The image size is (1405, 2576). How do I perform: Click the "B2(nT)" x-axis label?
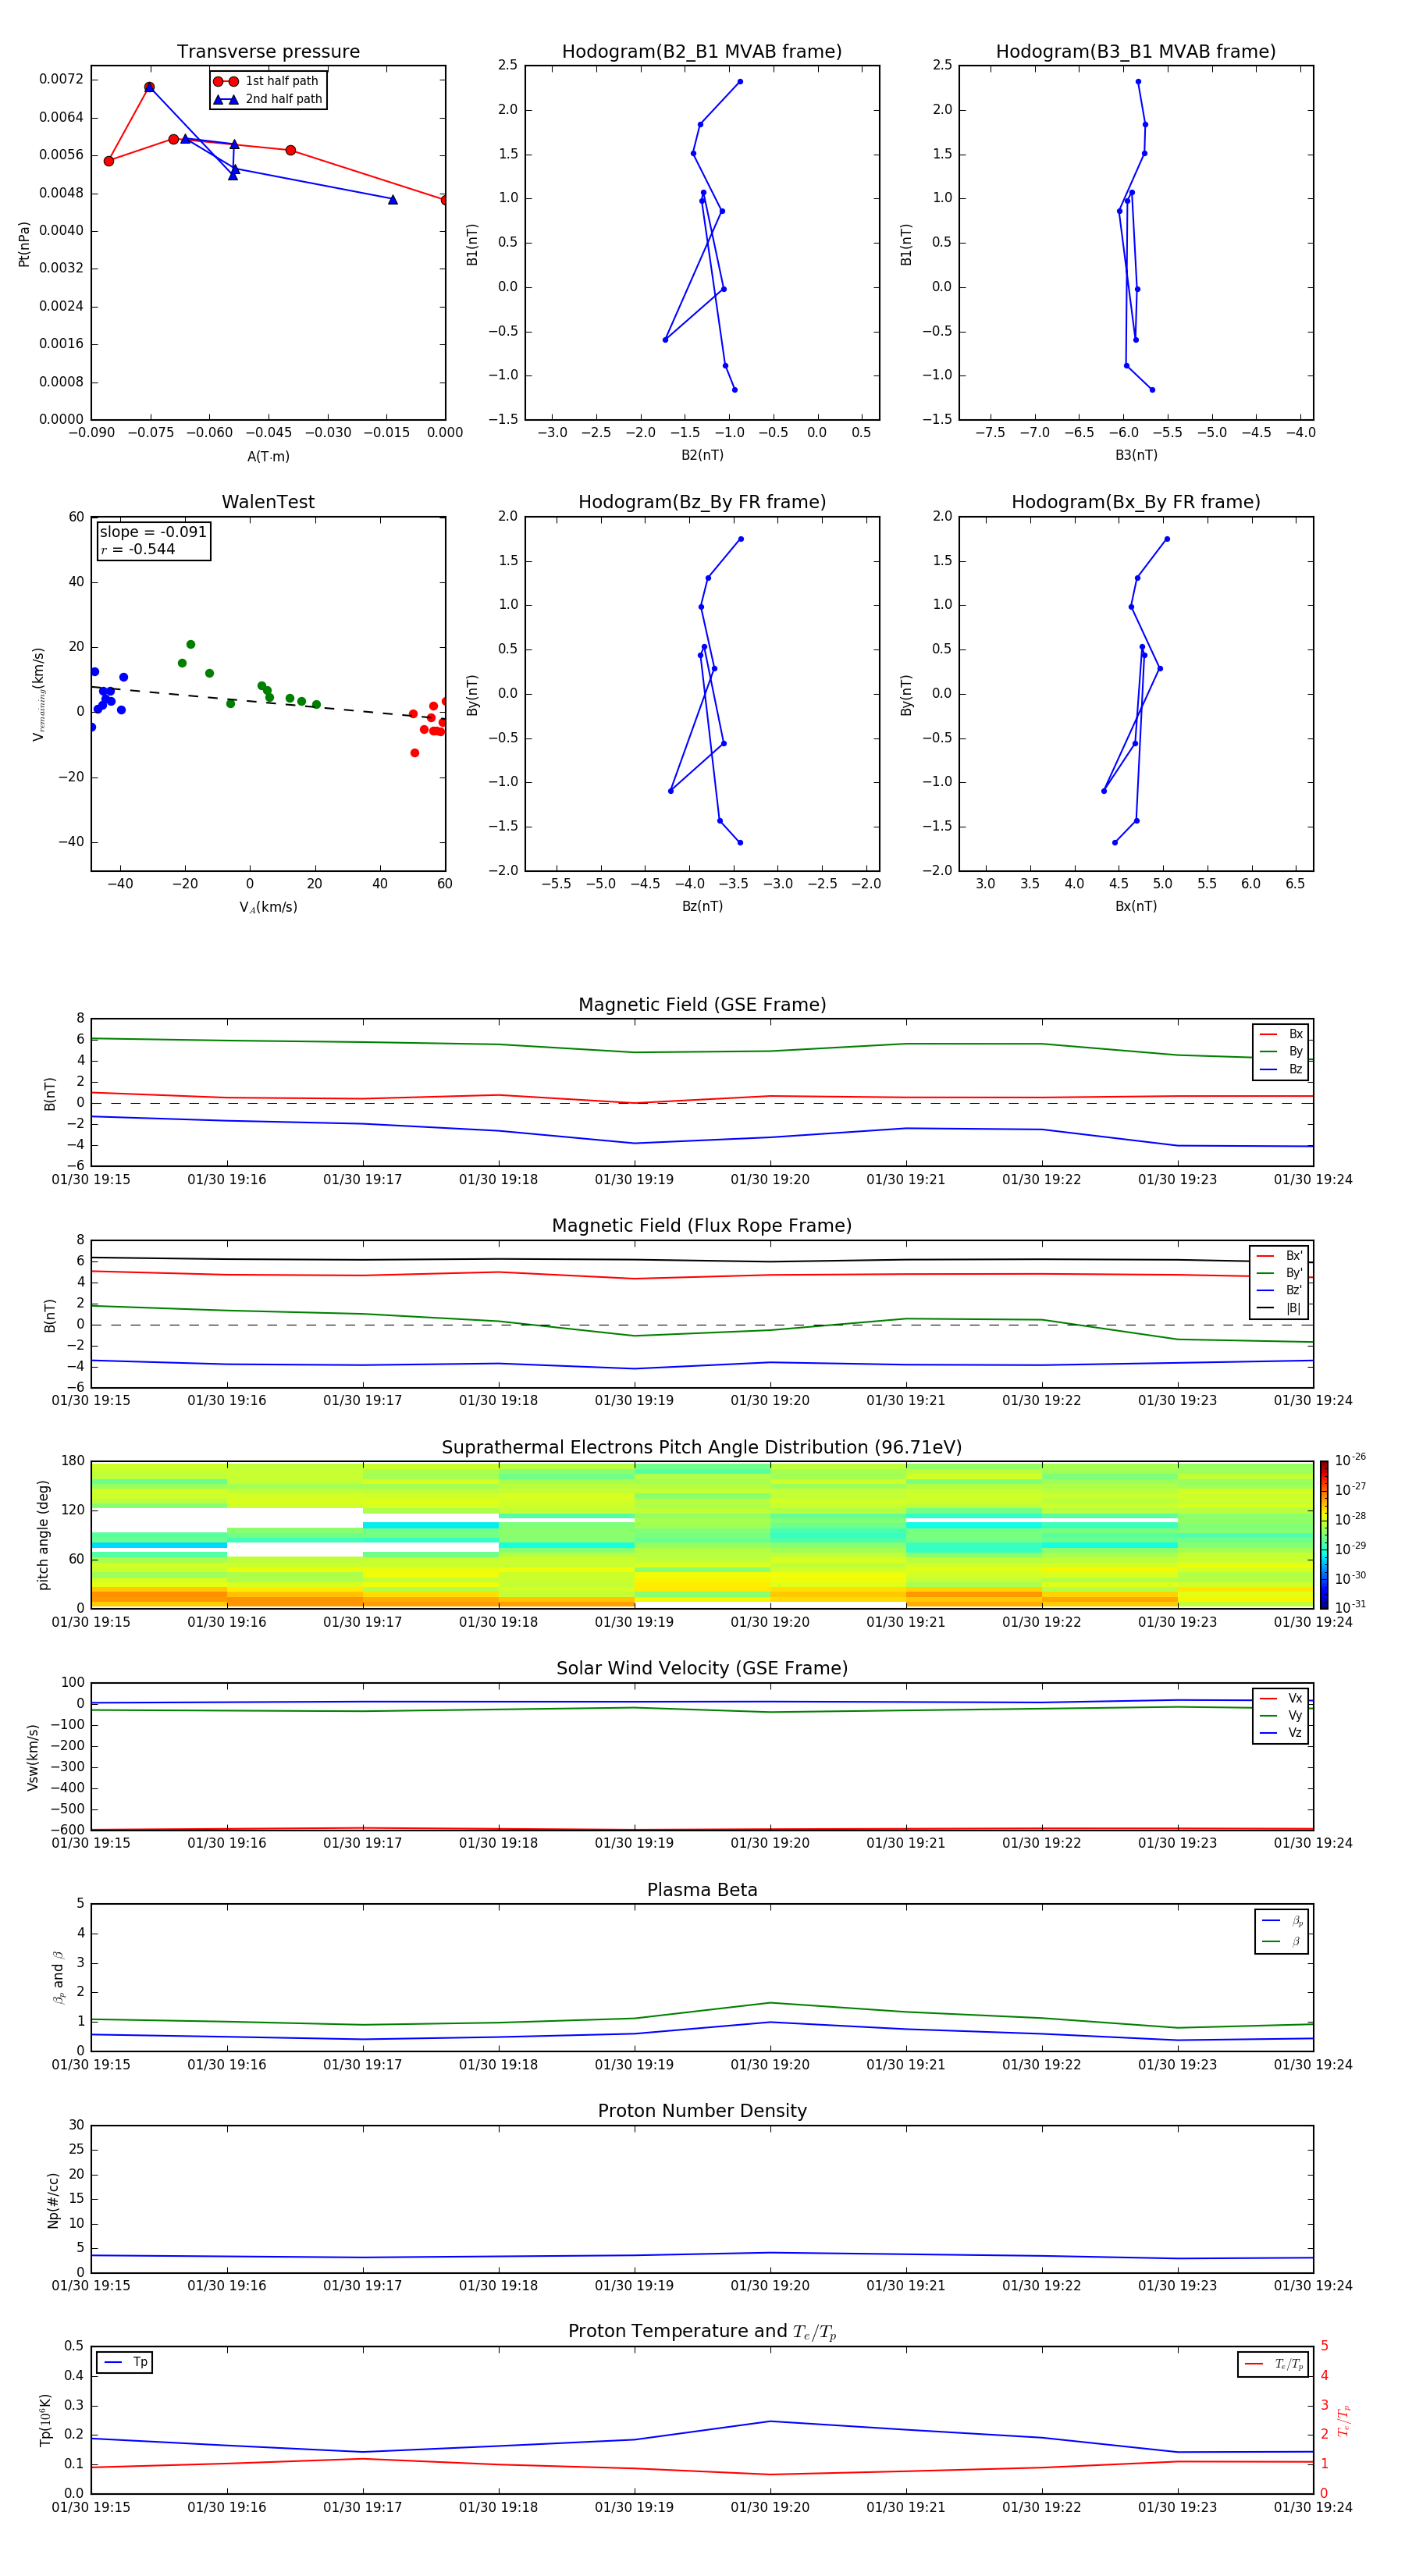click(x=702, y=455)
